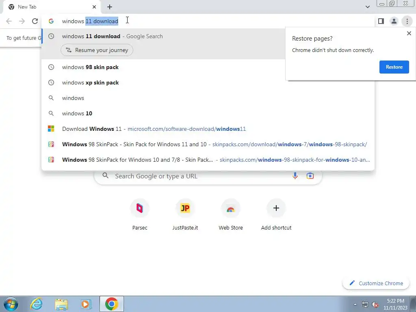This screenshot has width=416, height=312.
Task: Close the New Tab tab
Action: coord(94,7)
